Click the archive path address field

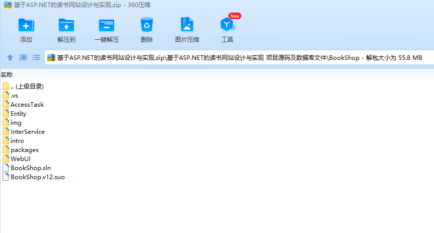coord(239,58)
